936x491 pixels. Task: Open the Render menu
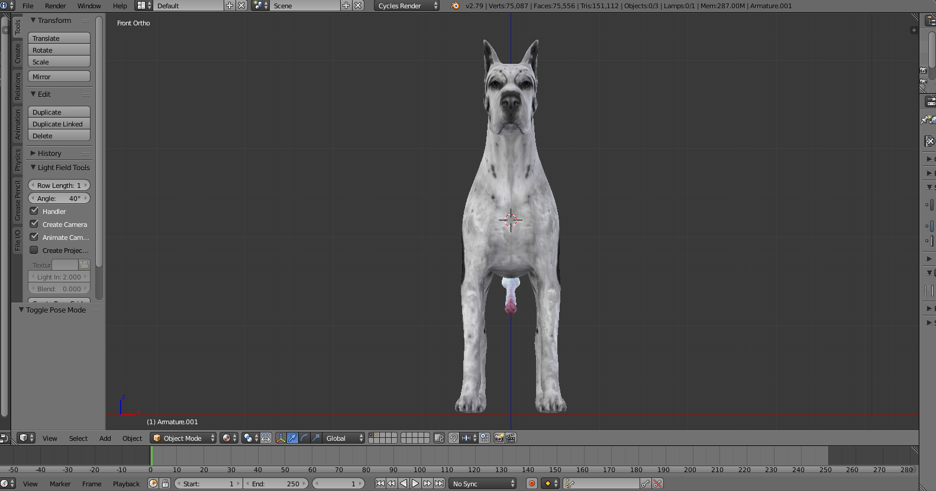pyautogui.click(x=55, y=6)
